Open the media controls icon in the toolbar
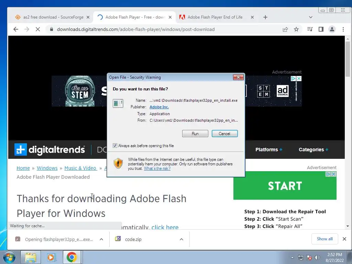The image size is (352, 264). pyautogui.click(x=310, y=29)
